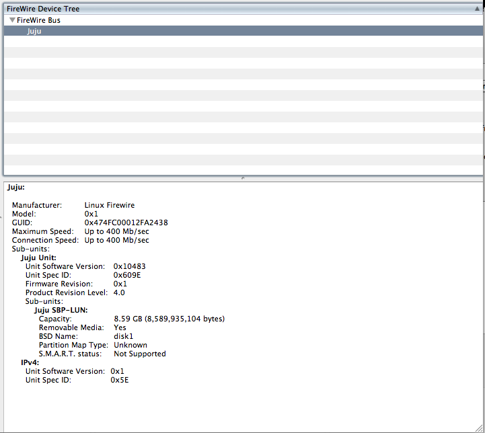Click the Firmware Revision: label
Screen dimensions: 485x433
[59, 284]
